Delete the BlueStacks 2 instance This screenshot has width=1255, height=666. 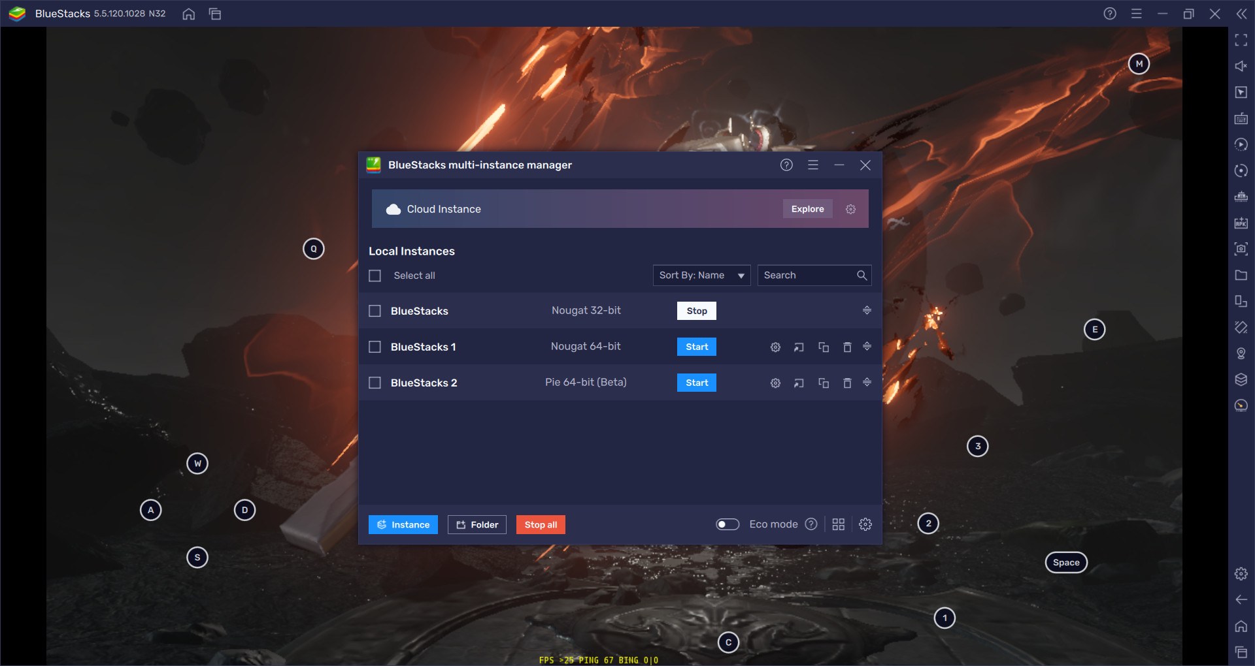point(847,383)
